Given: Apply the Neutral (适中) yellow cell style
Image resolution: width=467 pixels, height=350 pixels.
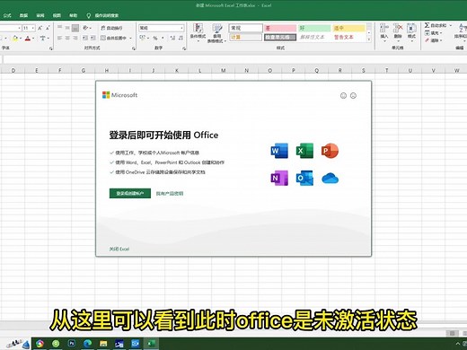Looking at the screenshot, I should tap(348, 28).
